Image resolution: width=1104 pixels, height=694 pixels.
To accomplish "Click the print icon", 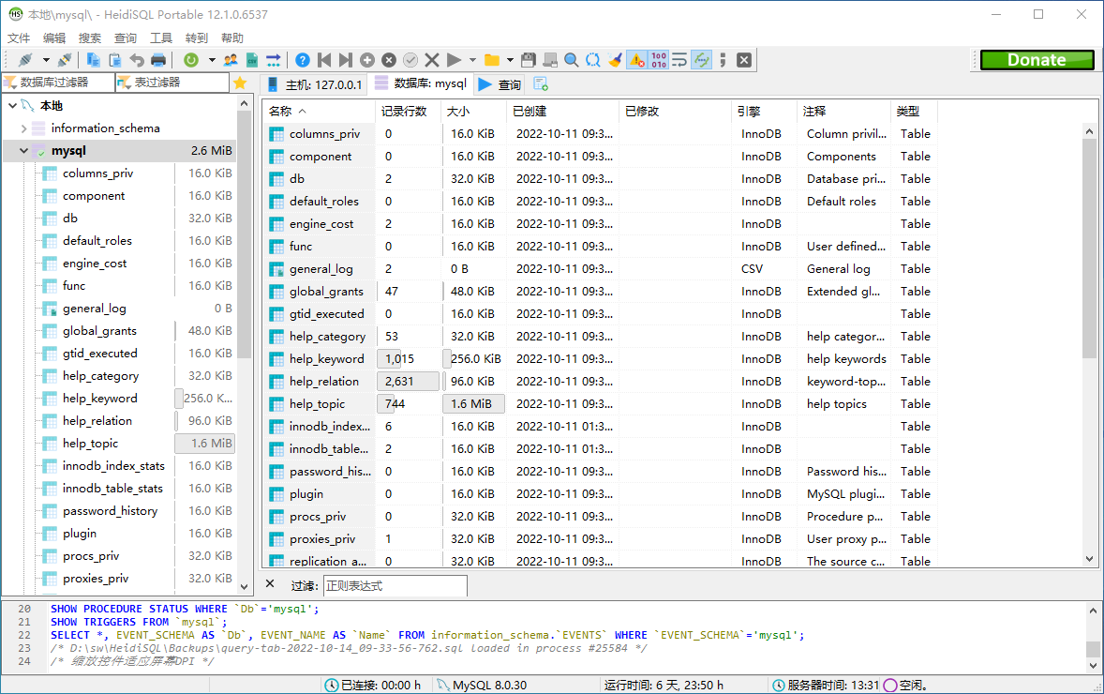I will click(158, 60).
